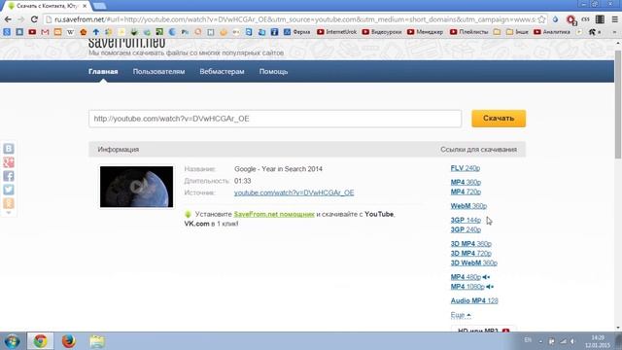622x350 pixels.
Task: Open the youtube.com/watch source link
Action: tap(294, 192)
